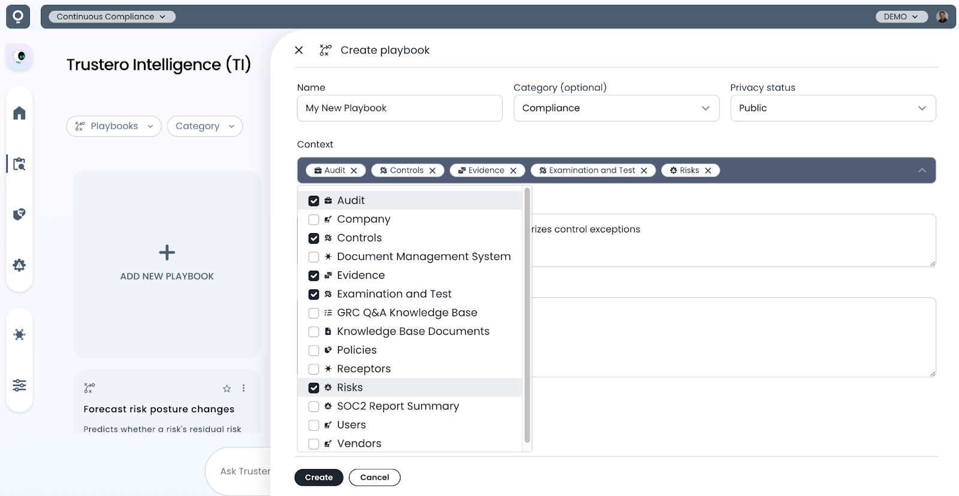Click the user avatar
This screenshot has height=496, width=959.
coord(942,17)
